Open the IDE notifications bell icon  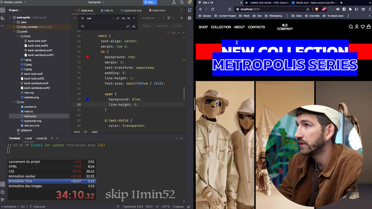tap(189, 10)
